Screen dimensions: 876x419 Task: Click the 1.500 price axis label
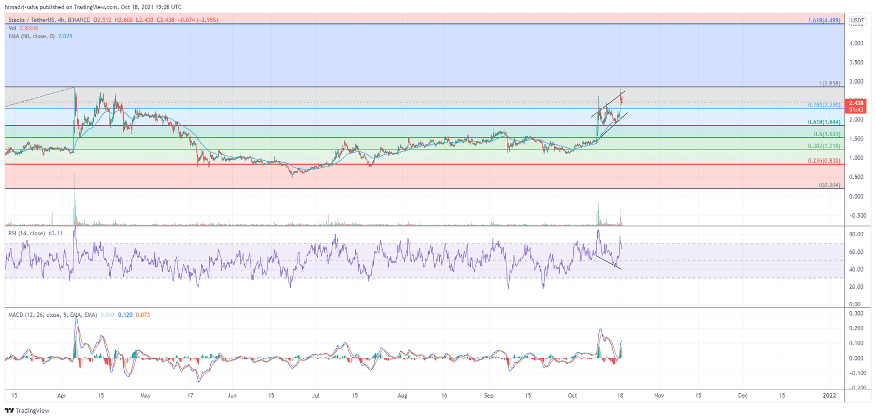click(856, 139)
